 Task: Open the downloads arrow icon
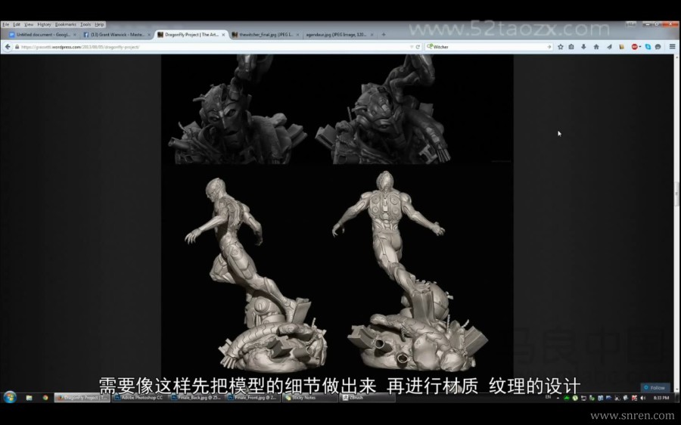(x=583, y=47)
